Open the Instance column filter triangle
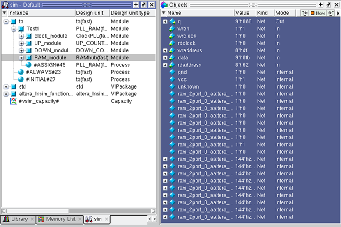This screenshot has height=227, width=341. [x=5, y=13]
